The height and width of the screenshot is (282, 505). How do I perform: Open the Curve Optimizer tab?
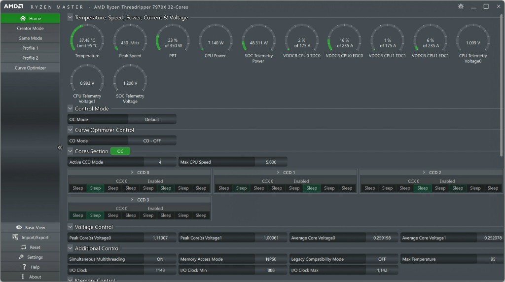click(x=30, y=68)
